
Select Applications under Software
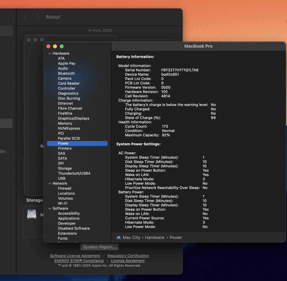tap(69, 218)
